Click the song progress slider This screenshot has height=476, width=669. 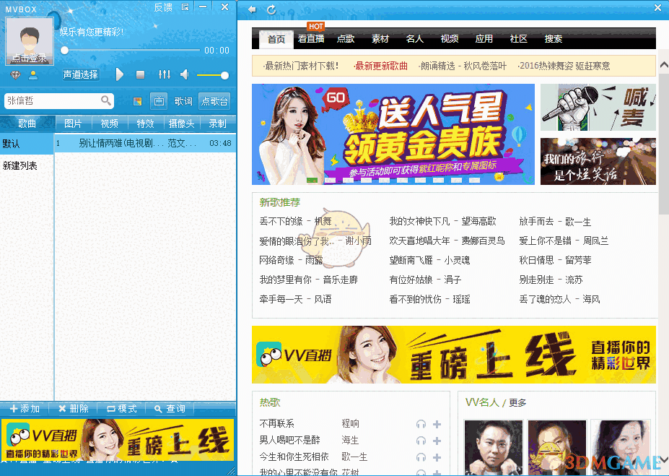point(130,51)
